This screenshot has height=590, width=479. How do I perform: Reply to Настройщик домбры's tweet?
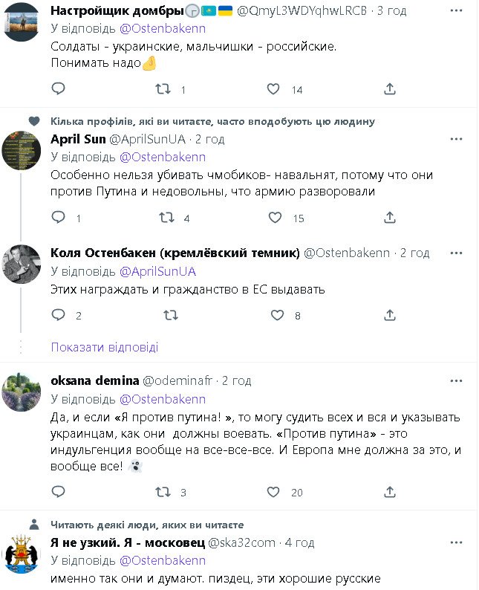(x=58, y=89)
